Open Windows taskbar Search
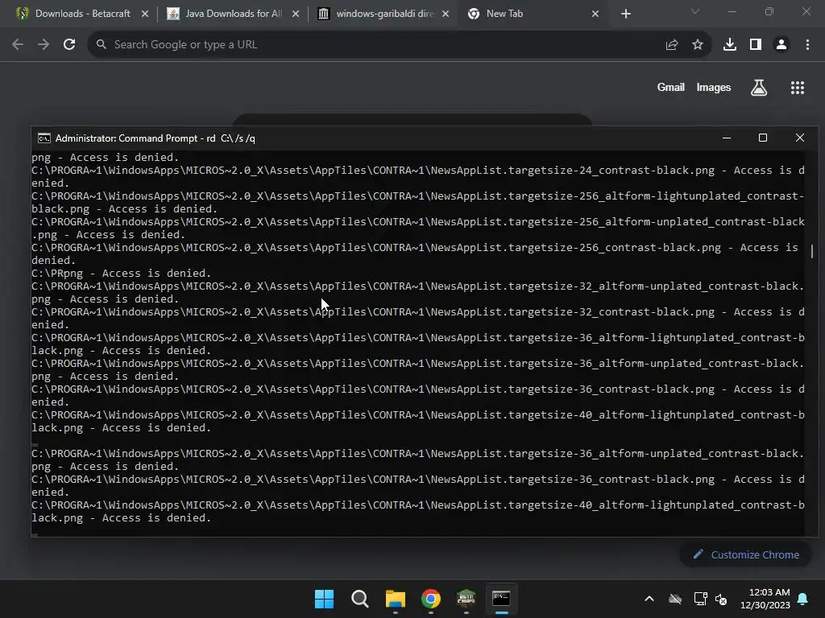 (x=360, y=599)
